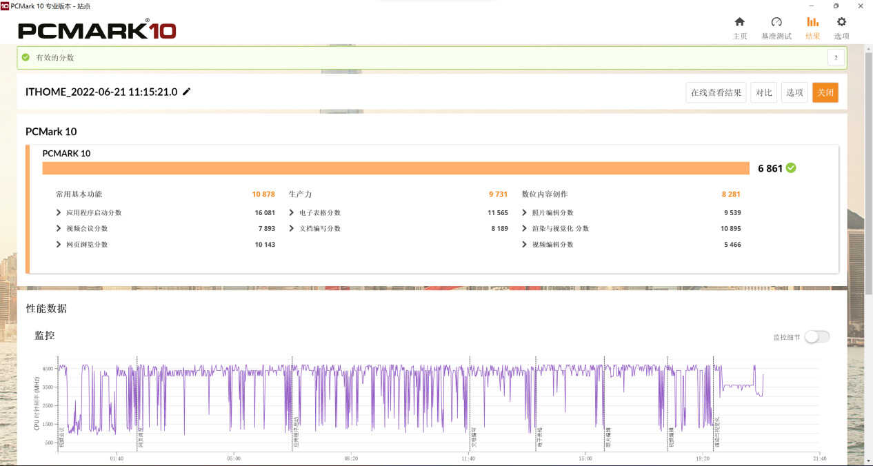Click the 有效的分数 status message
873x466 pixels.
(x=55, y=58)
